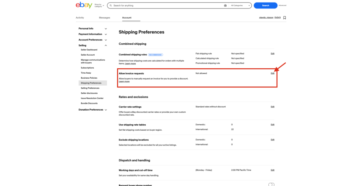Open Seller Dashboard in sidebar
The image size is (362, 186).
tap(89, 50)
